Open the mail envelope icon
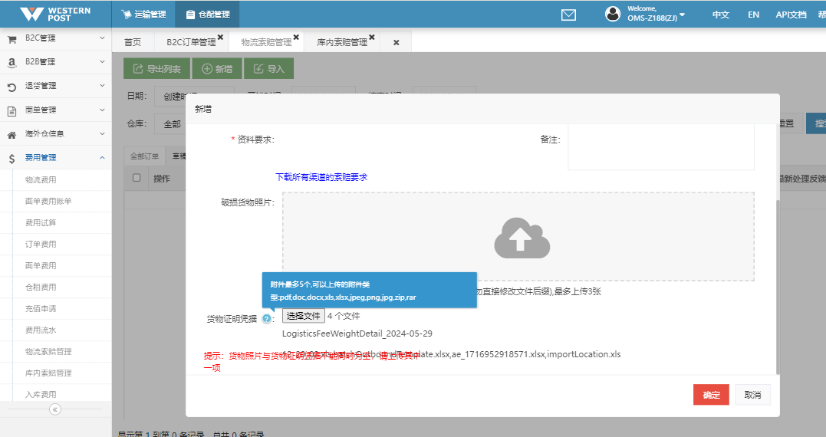826x437 pixels. click(x=568, y=15)
